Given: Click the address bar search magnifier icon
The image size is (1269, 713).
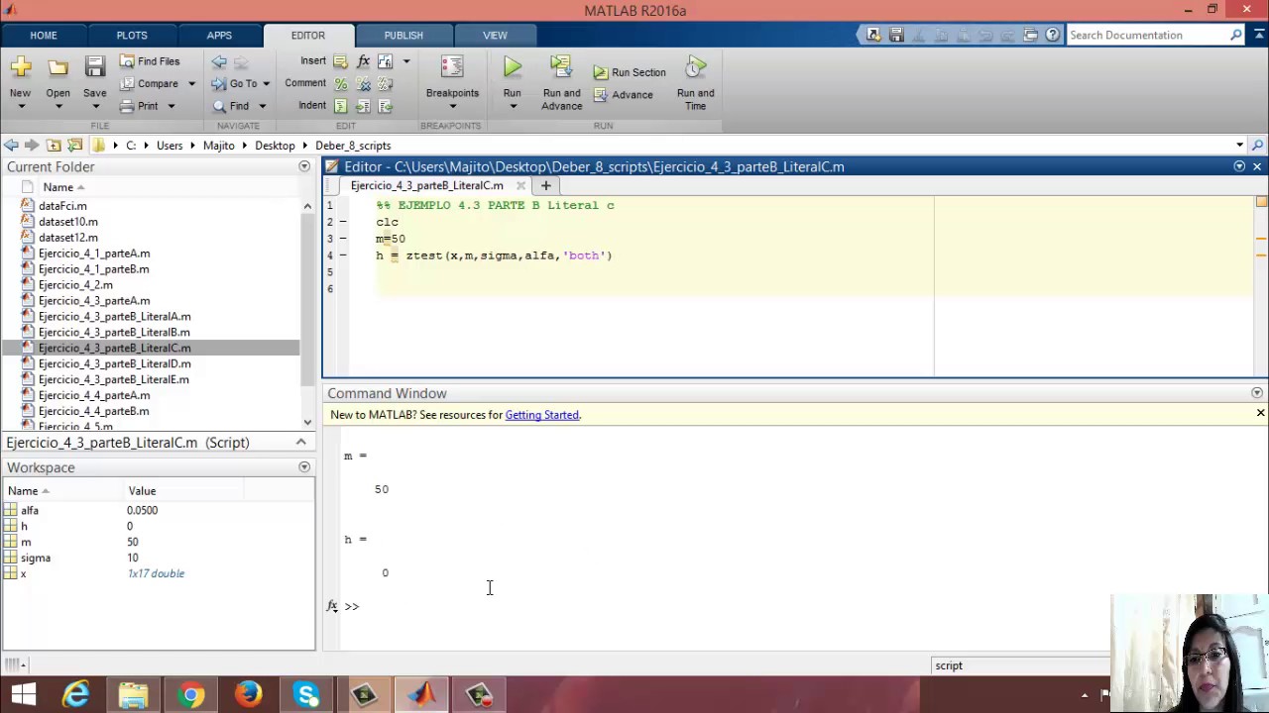Looking at the screenshot, I should coord(1258,146).
